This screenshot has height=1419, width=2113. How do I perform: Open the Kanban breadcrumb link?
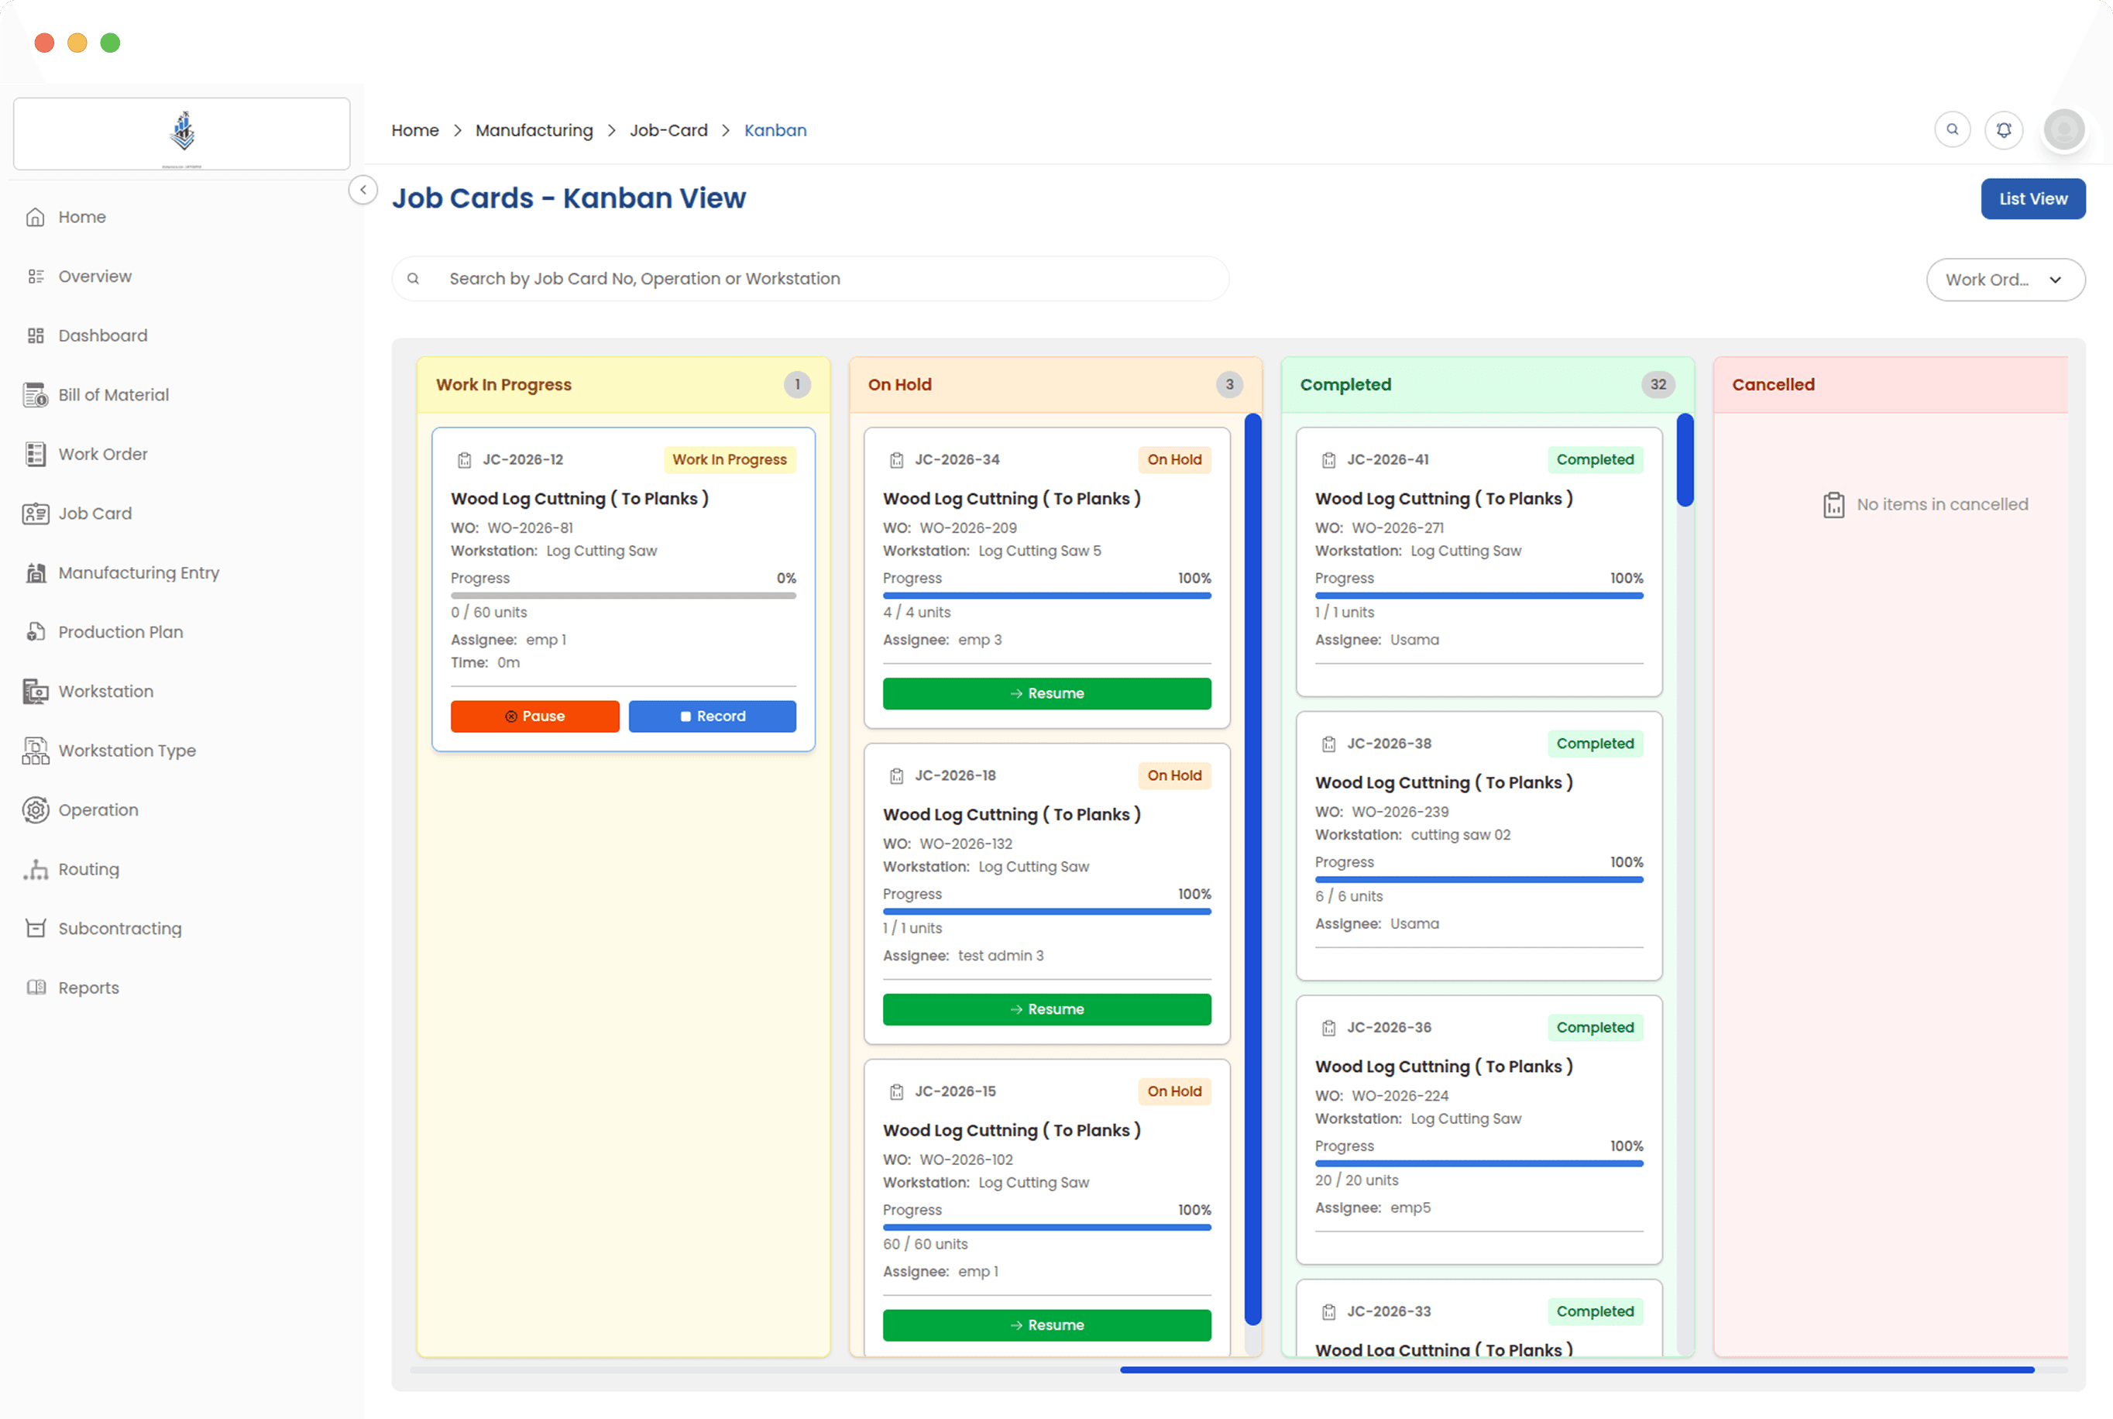(x=775, y=130)
